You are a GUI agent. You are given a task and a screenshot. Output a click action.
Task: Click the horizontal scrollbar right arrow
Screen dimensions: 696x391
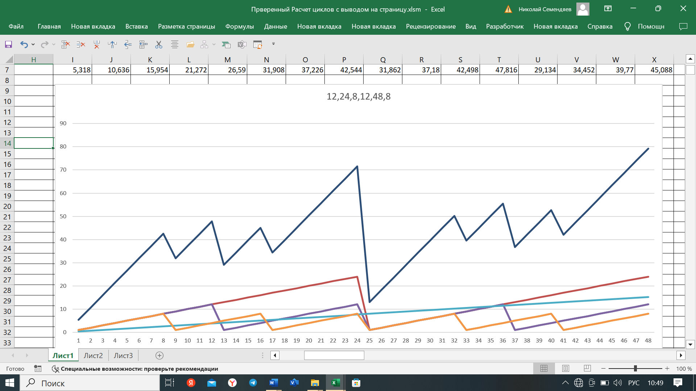681,356
